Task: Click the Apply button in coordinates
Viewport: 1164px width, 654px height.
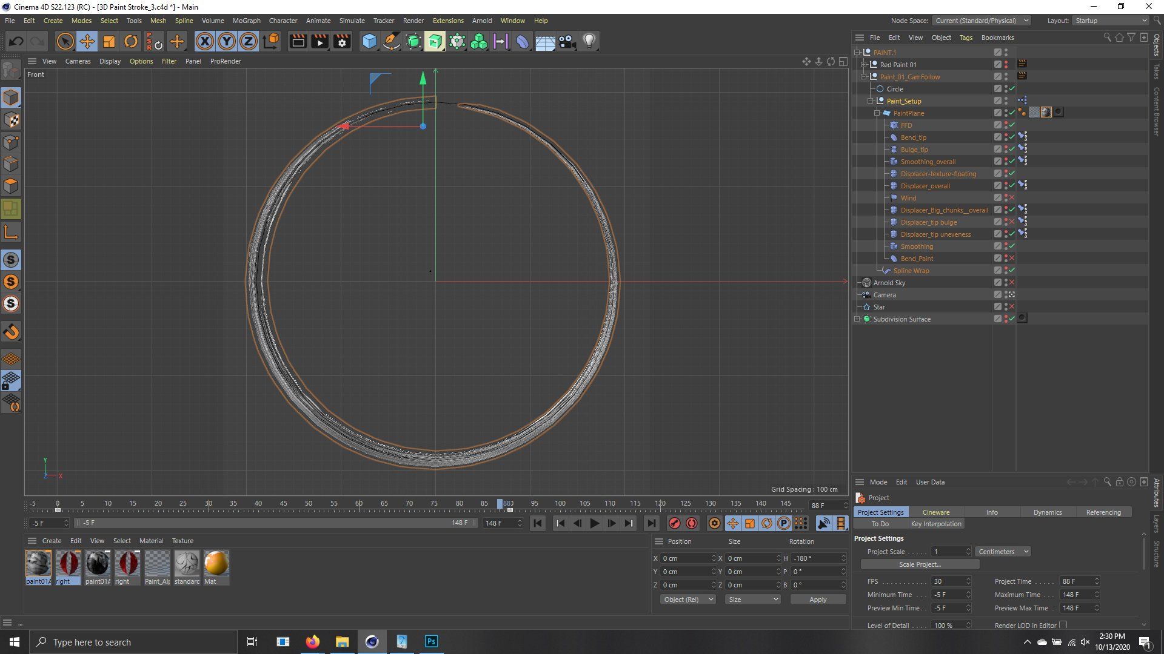Action: pyautogui.click(x=817, y=599)
